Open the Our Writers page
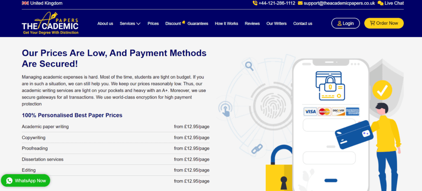 click(x=277, y=23)
